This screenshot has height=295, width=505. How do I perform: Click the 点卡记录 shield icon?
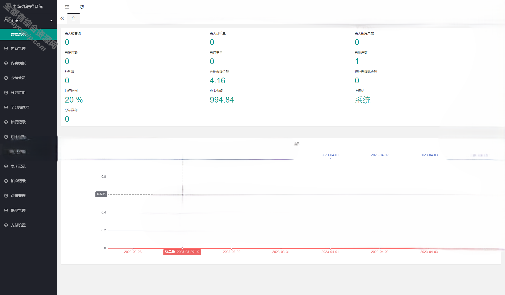(6, 166)
